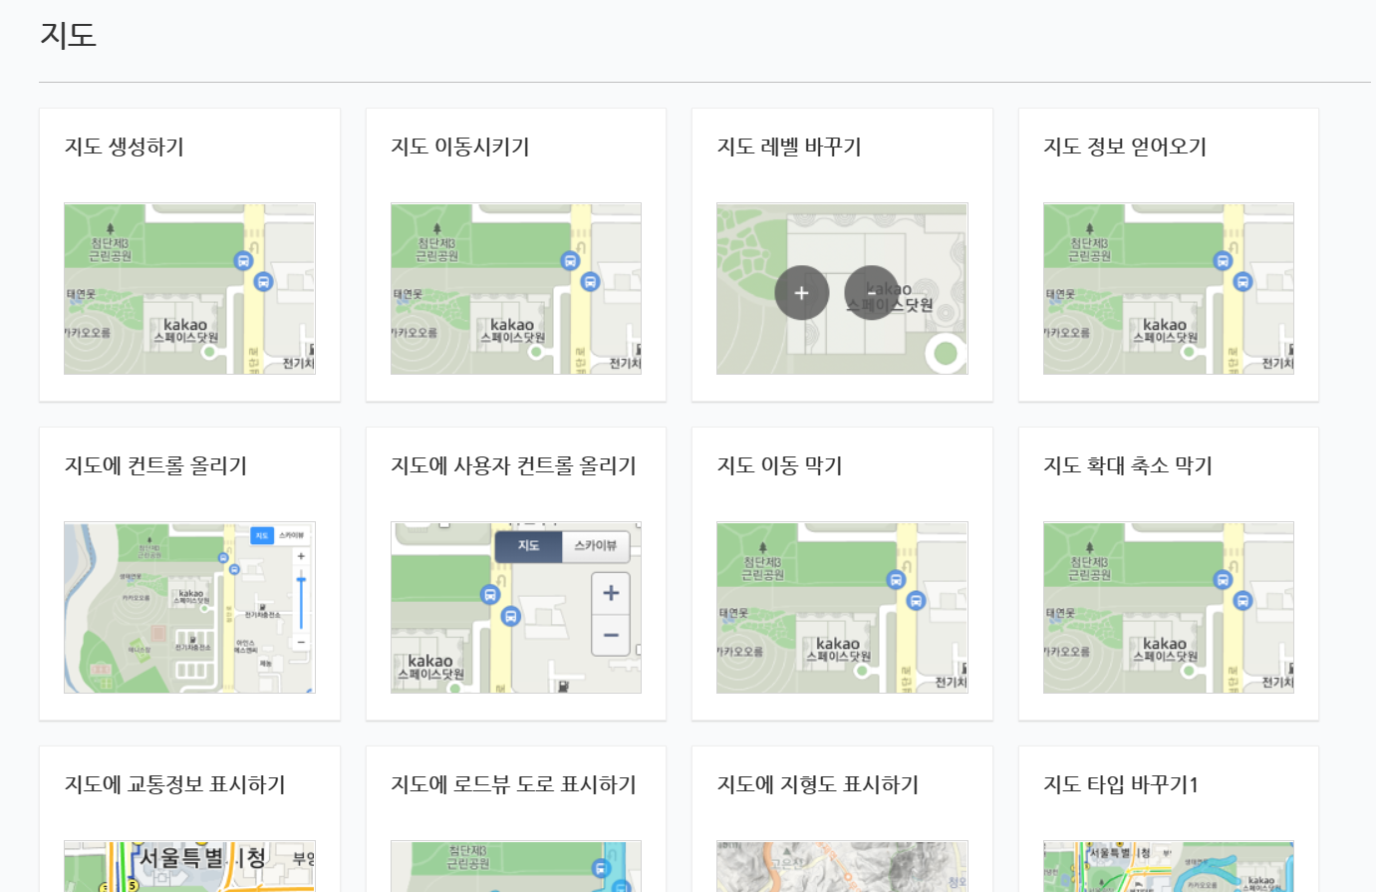Open the 지도 이동시키기 sample title
Screen dimensions: 1376x892
(459, 148)
